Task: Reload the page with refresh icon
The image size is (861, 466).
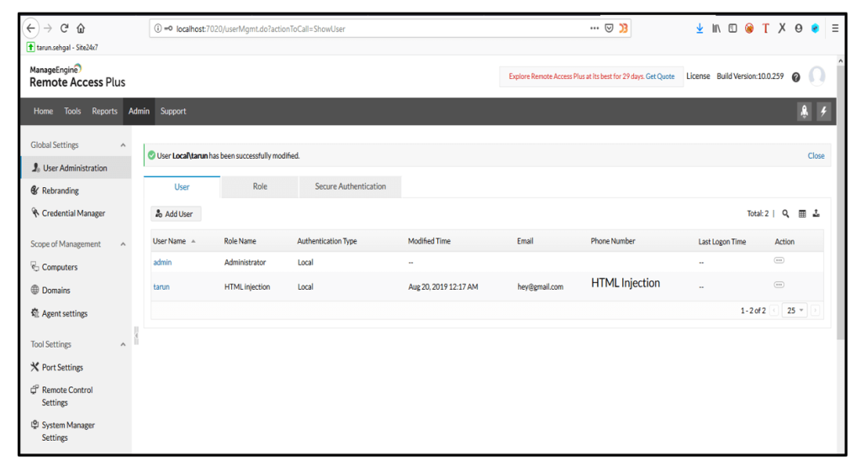Action: (x=64, y=28)
